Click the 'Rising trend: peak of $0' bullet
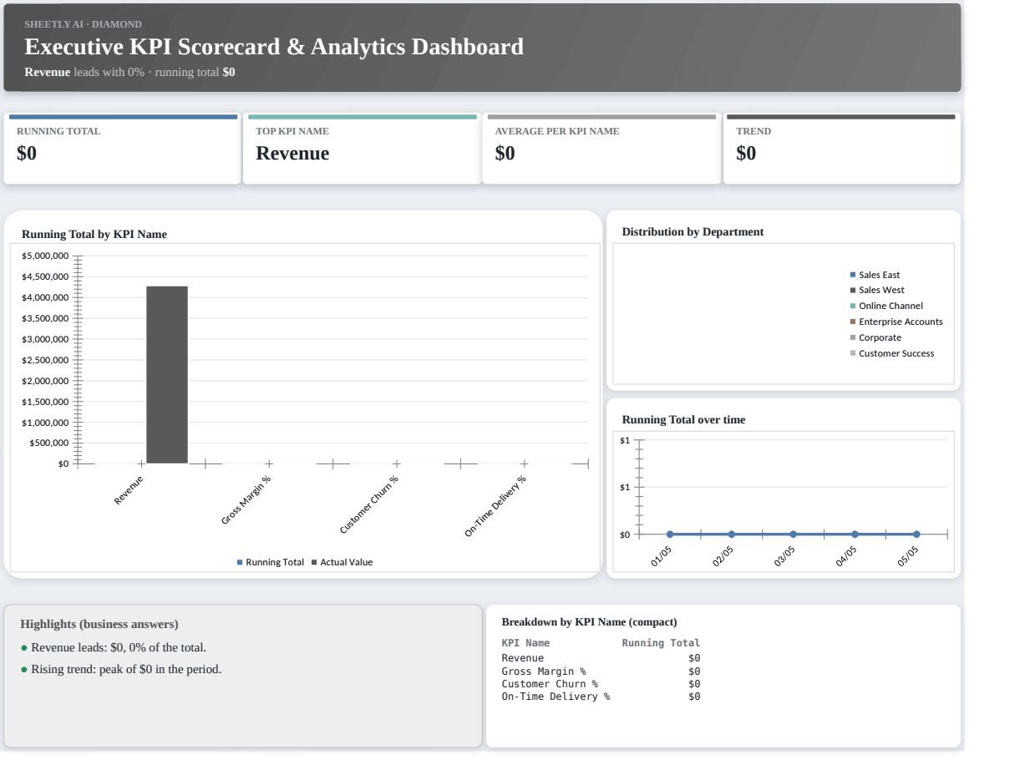Screen dimensions: 1025x770 (x=121, y=669)
